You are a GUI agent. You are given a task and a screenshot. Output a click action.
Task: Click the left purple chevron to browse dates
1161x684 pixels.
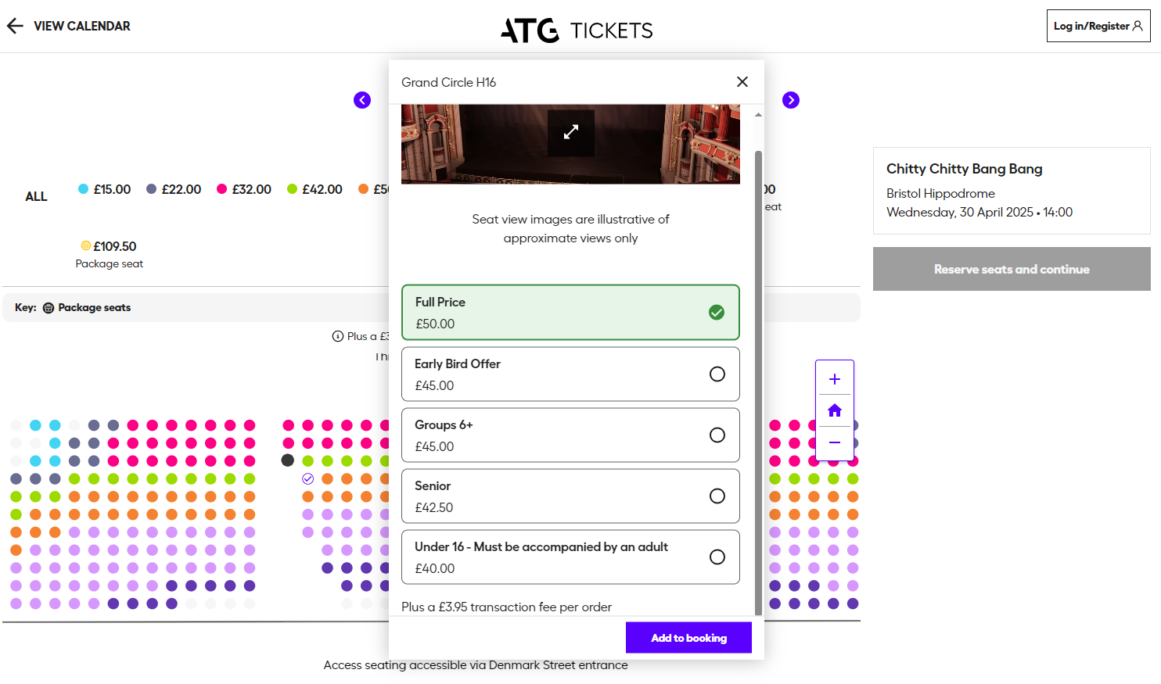click(x=361, y=100)
